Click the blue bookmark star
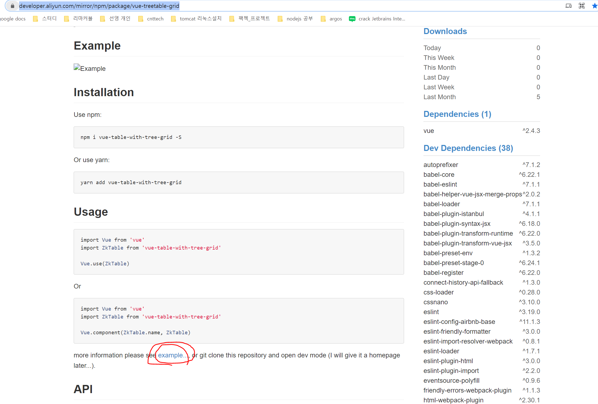Viewport: 598px width, 404px height. coord(594,6)
